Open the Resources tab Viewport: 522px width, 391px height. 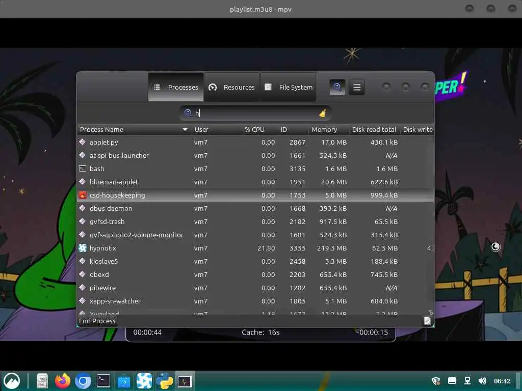pos(232,87)
